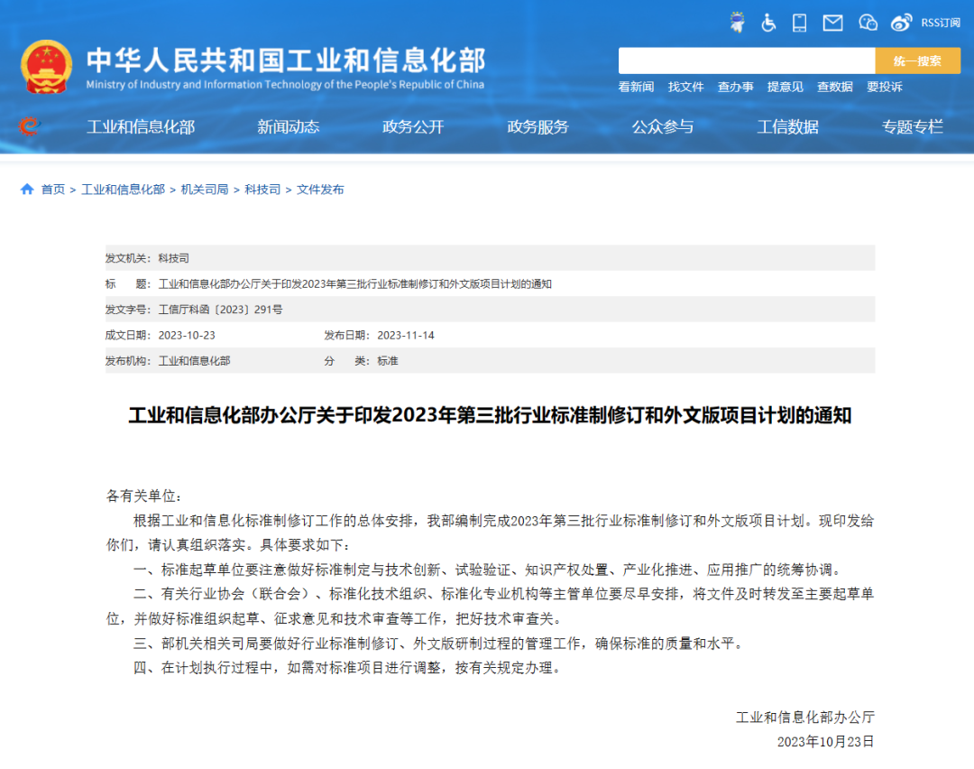
Task: Click the robot assistant icon in header
Action: point(738,23)
